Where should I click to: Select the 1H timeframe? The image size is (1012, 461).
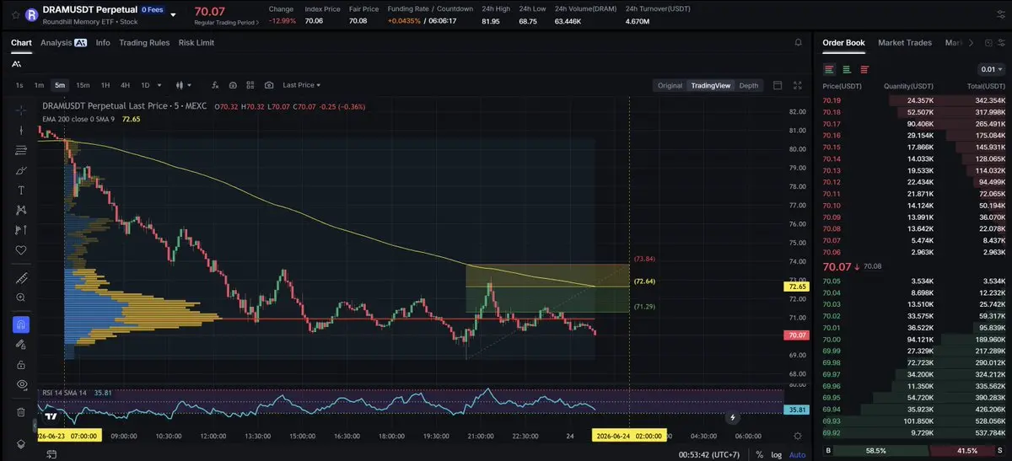(105, 85)
